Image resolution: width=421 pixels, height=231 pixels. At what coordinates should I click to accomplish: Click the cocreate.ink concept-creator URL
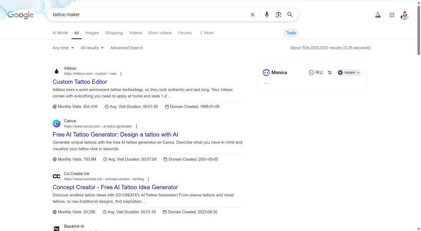click(x=104, y=179)
